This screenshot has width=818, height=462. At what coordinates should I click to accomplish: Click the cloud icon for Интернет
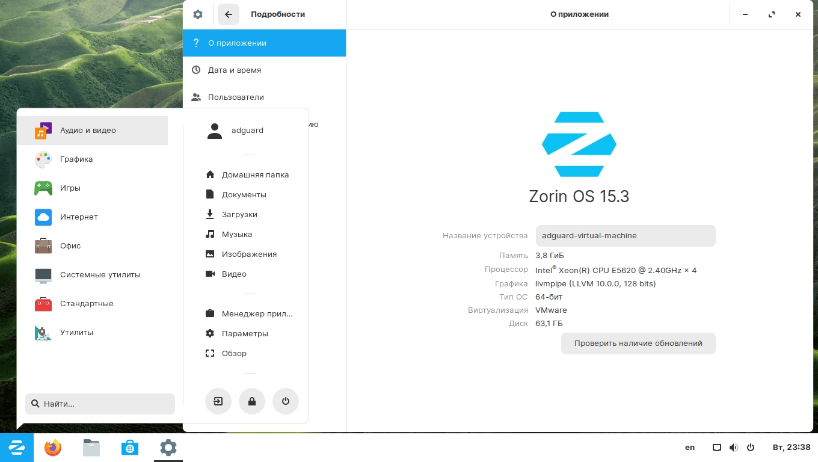pos(43,217)
